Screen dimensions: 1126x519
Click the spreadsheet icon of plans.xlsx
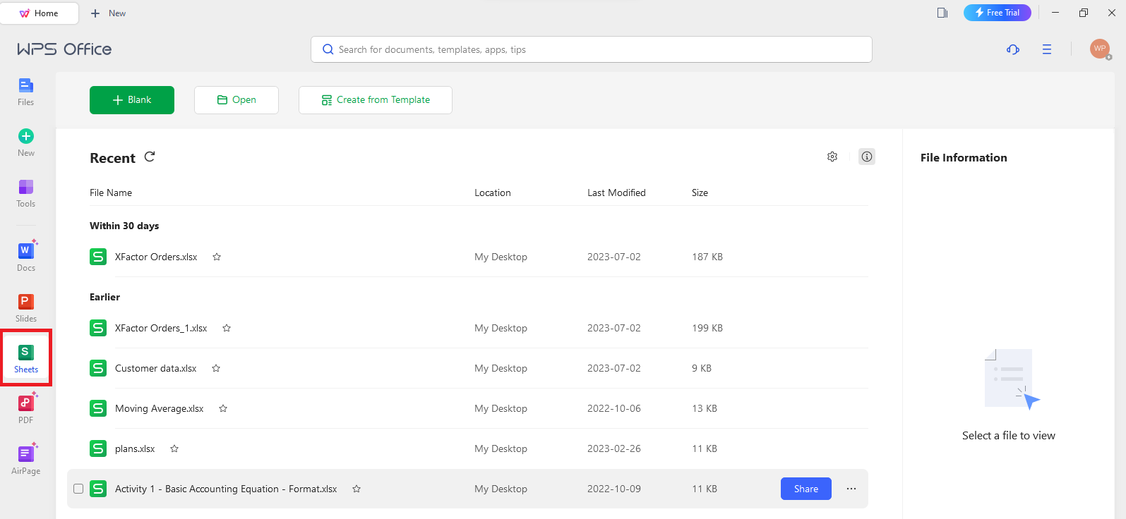98,448
